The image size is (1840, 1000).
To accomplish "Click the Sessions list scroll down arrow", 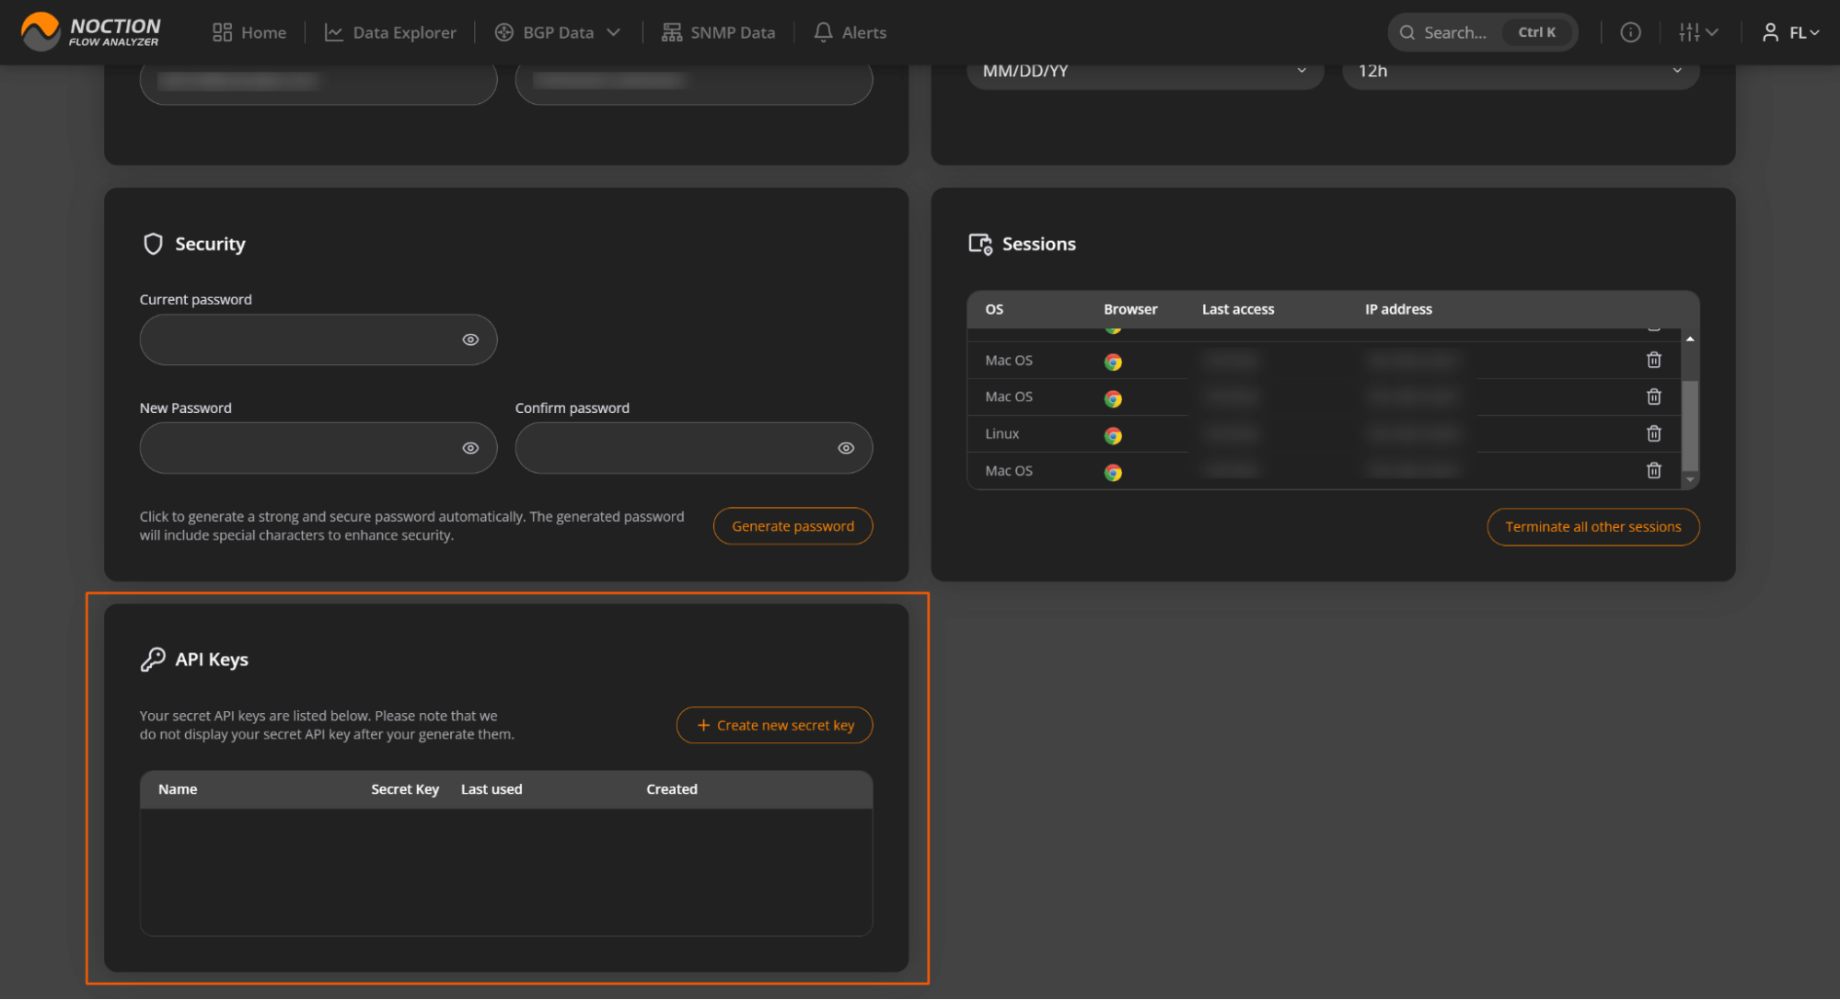I will (x=1690, y=480).
